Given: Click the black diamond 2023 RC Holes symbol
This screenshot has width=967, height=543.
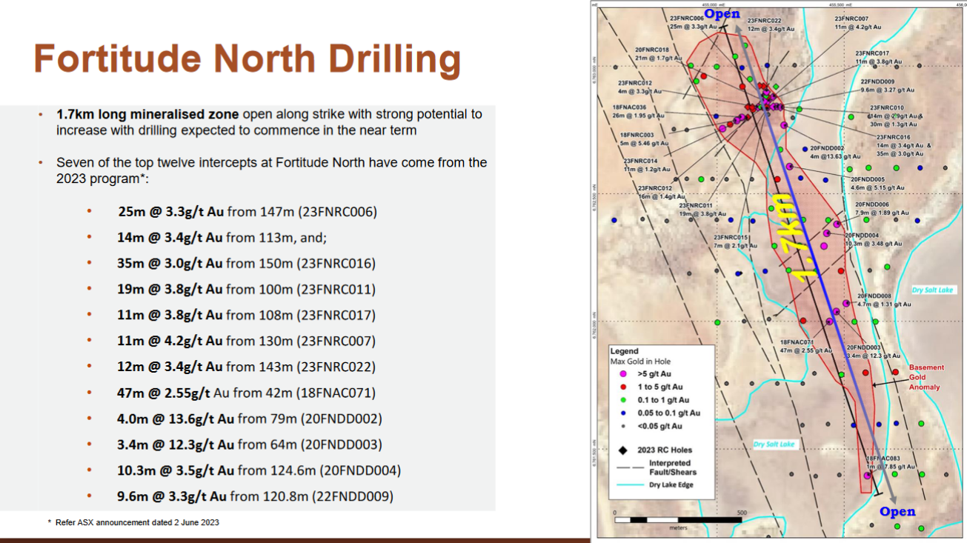Looking at the screenshot, I should [x=622, y=450].
